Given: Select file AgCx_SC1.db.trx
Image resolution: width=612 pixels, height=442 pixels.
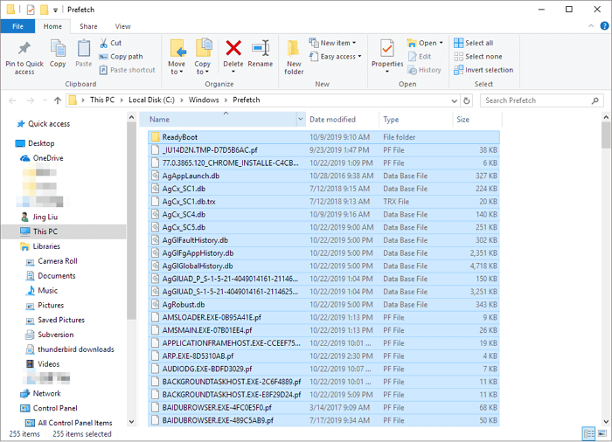Looking at the screenshot, I should (324, 201).
